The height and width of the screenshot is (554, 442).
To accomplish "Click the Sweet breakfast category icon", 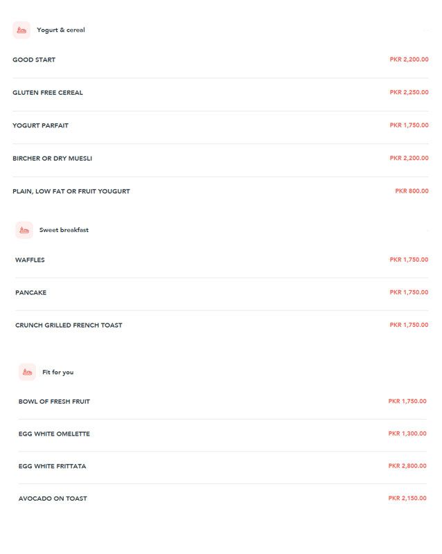I will 24,230.
